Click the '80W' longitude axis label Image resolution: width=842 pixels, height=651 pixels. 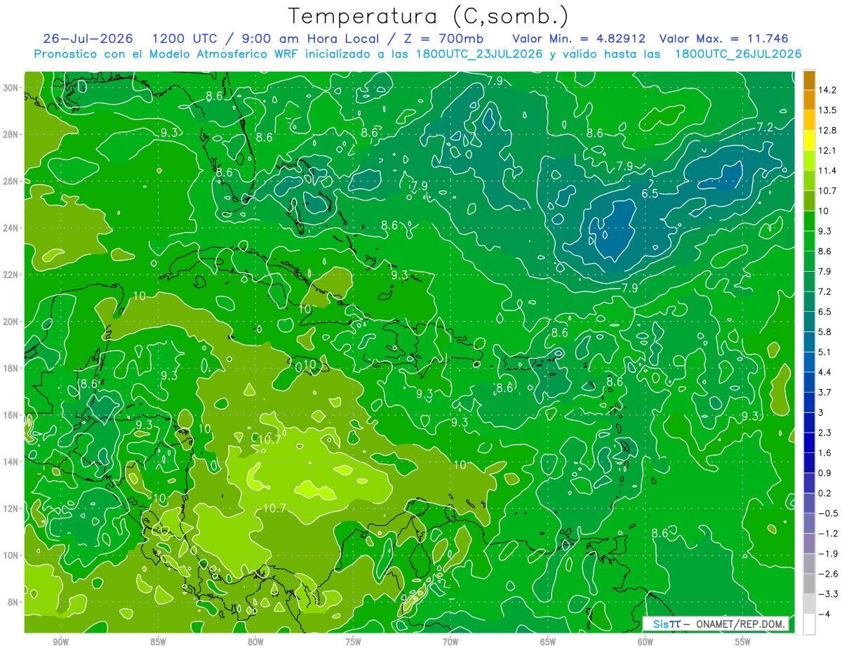[255, 642]
